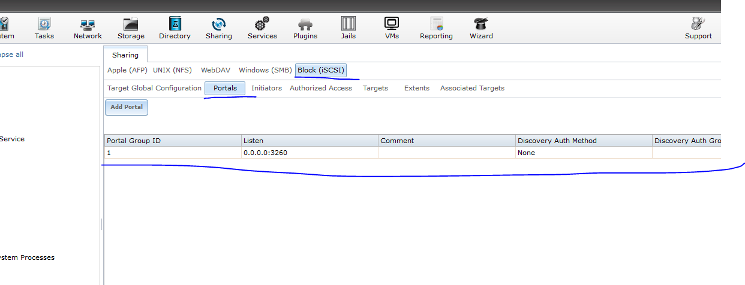Sort by Listen column header

point(310,141)
